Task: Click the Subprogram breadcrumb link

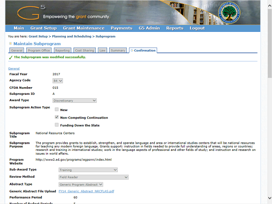Action: [x=105, y=37]
